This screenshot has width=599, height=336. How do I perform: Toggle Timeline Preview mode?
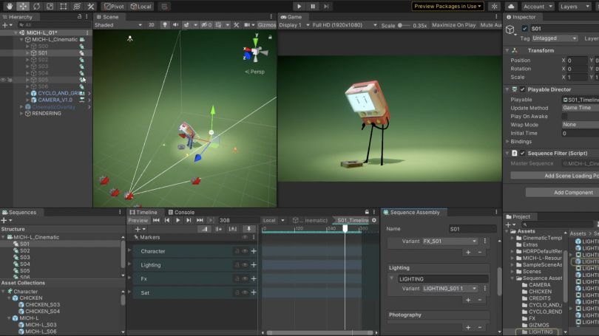tap(138, 220)
